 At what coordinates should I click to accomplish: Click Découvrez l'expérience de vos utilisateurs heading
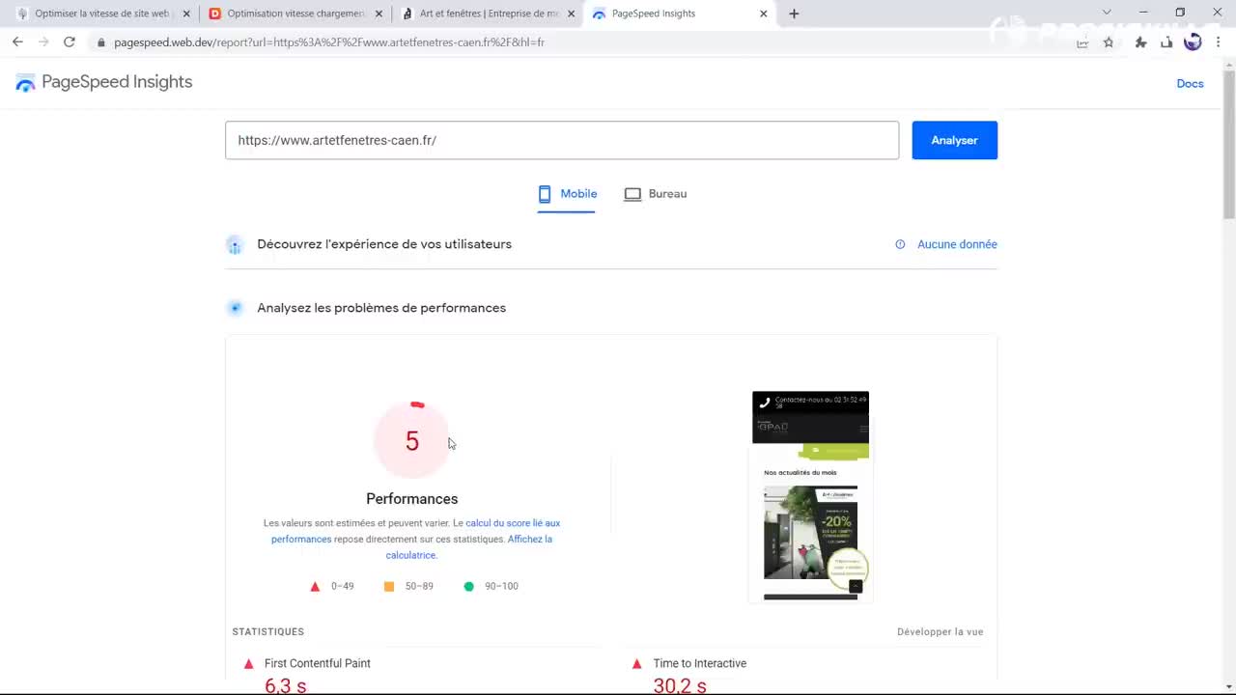tap(384, 244)
